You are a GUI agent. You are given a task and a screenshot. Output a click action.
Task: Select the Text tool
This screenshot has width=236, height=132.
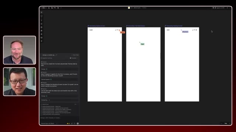click(x=42, y=21)
